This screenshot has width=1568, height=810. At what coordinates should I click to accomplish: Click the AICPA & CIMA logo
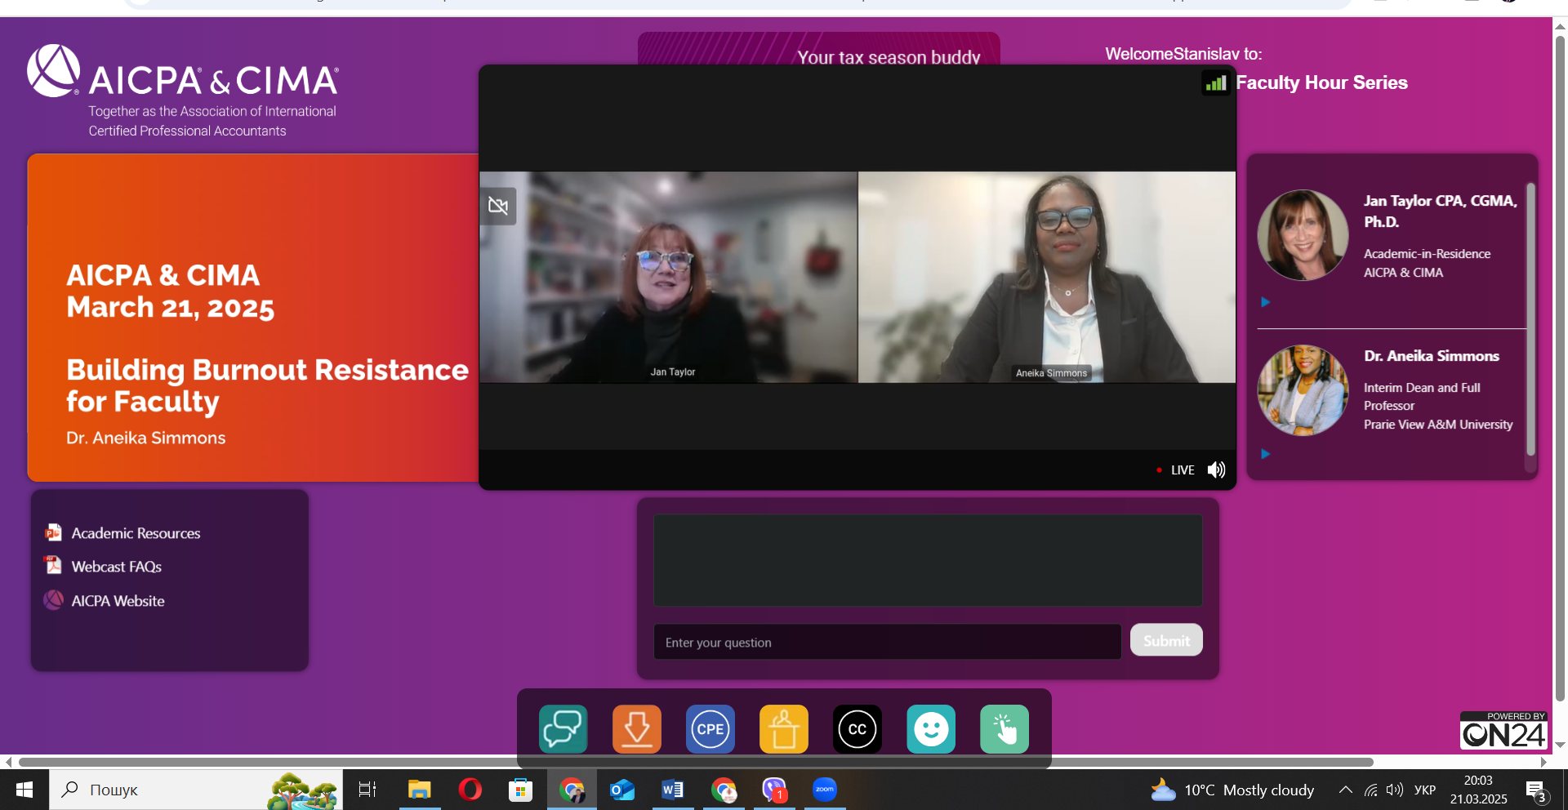[x=183, y=91]
